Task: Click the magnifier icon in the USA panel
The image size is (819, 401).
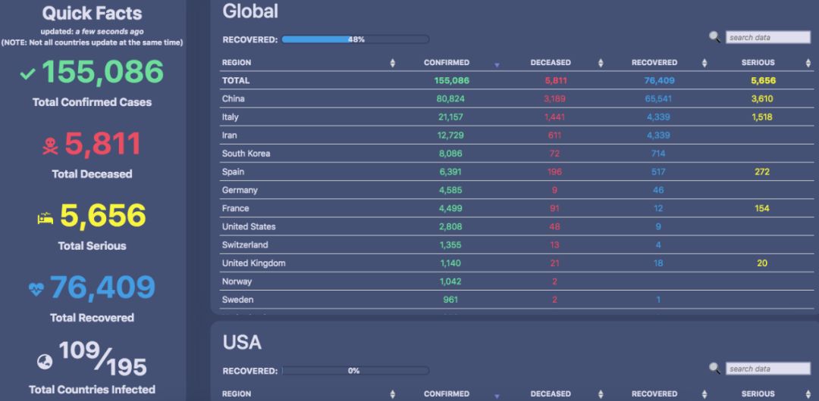Action: click(714, 368)
